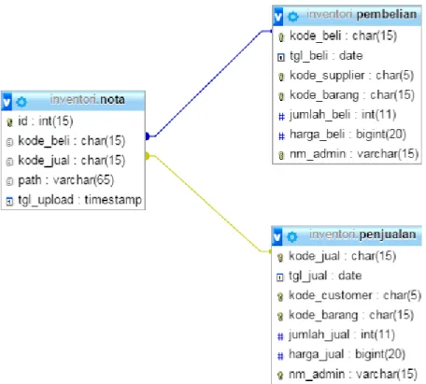Image resolution: width=426 pixels, height=384 pixels.
Task: Select kode_barang : char(15) in the penjualan table
Action: coord(351,315)
